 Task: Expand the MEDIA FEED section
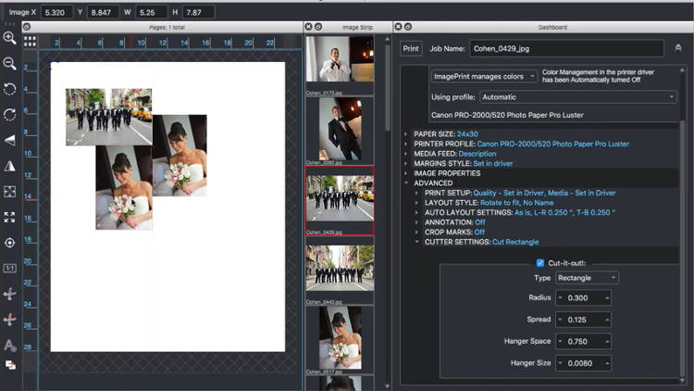pyautogui.click(x=406, y=154)
